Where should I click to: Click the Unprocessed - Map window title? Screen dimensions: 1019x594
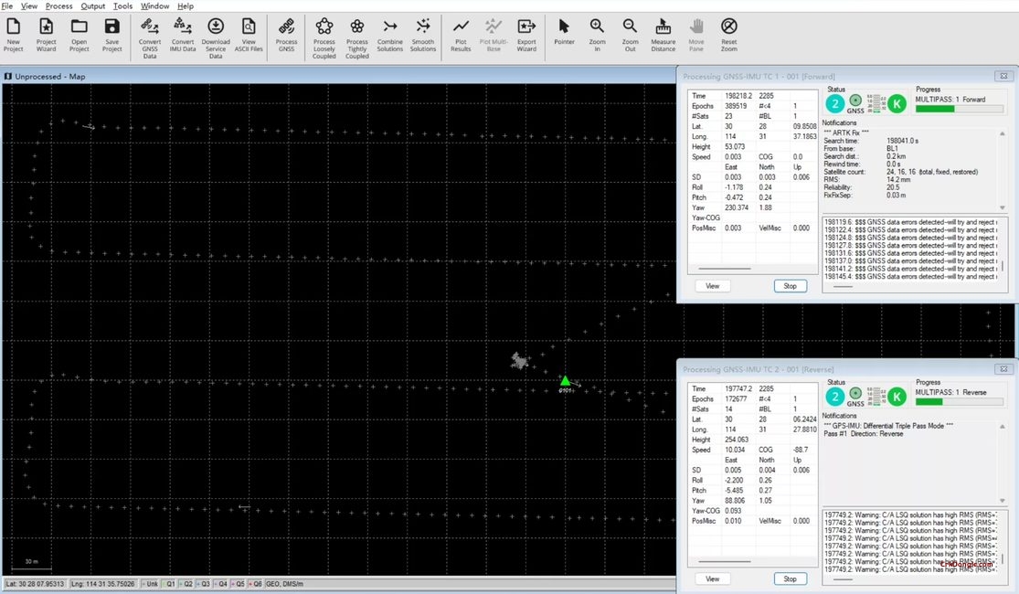[50, 76]
